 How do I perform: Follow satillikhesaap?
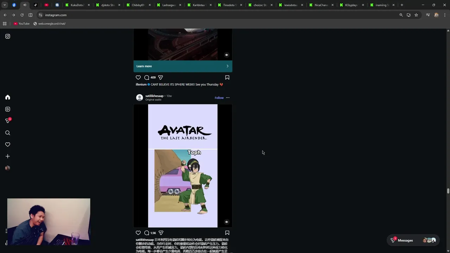click(x=219, y=98)
